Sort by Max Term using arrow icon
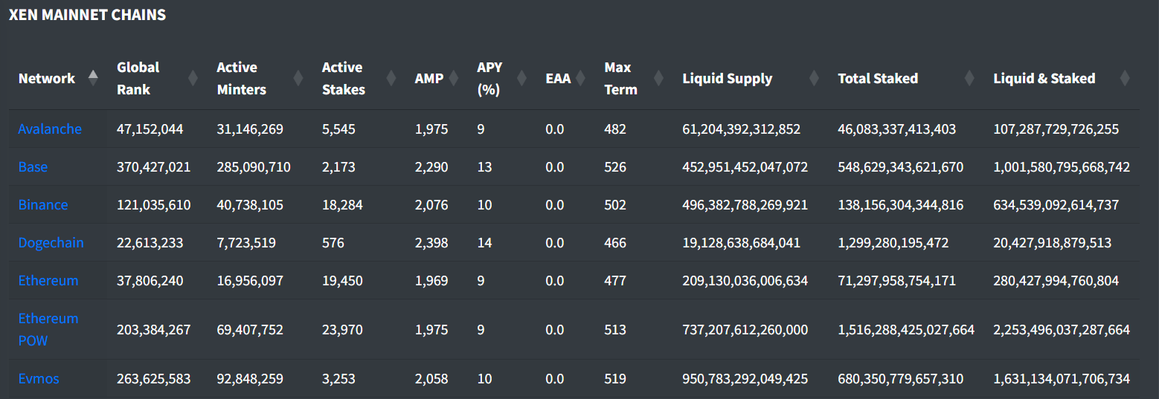Viewport: 1159px width, 399px height. point(658,78)
